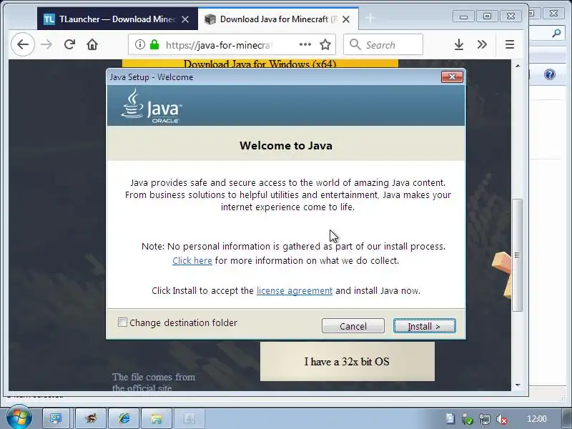Open a new tab with plus button
Screen dimensions: 572x429
[x=370, y=18]
